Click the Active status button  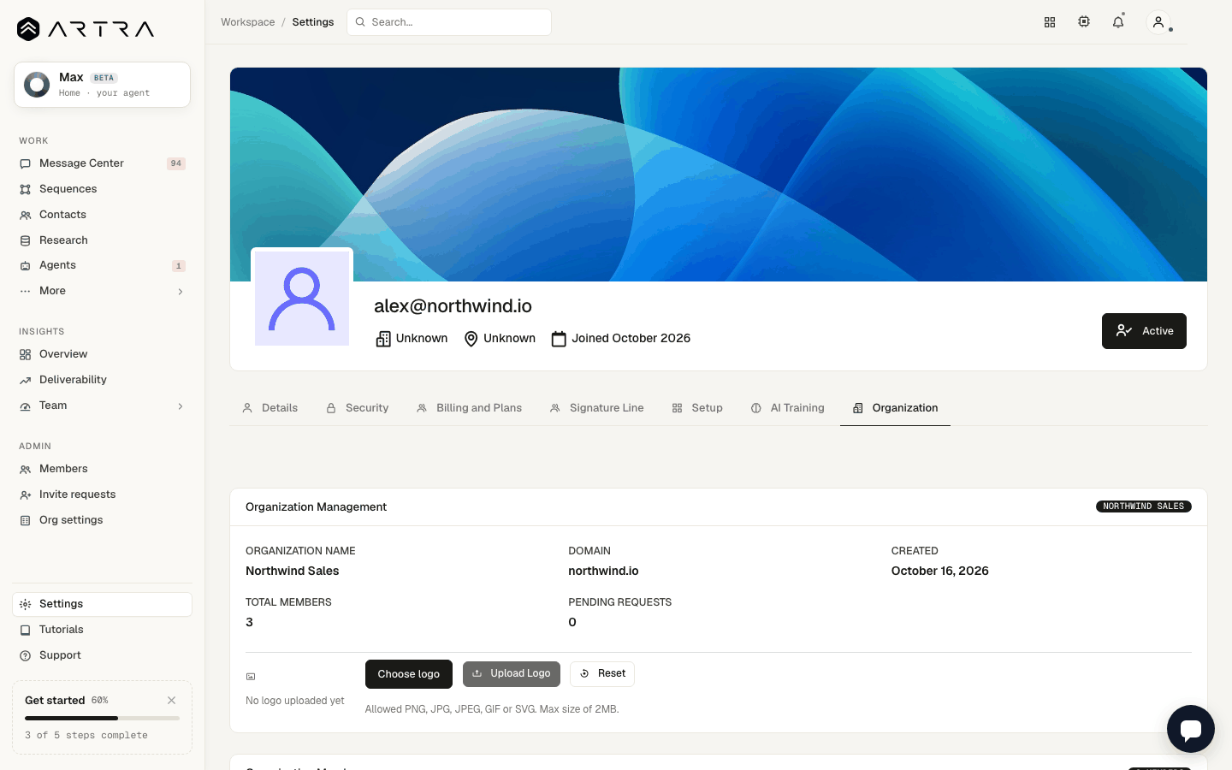click(x=1144, y=331)
